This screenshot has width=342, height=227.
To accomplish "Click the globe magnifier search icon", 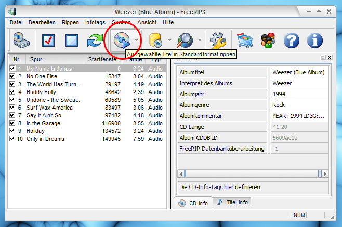I will click(x=185, y=41).
